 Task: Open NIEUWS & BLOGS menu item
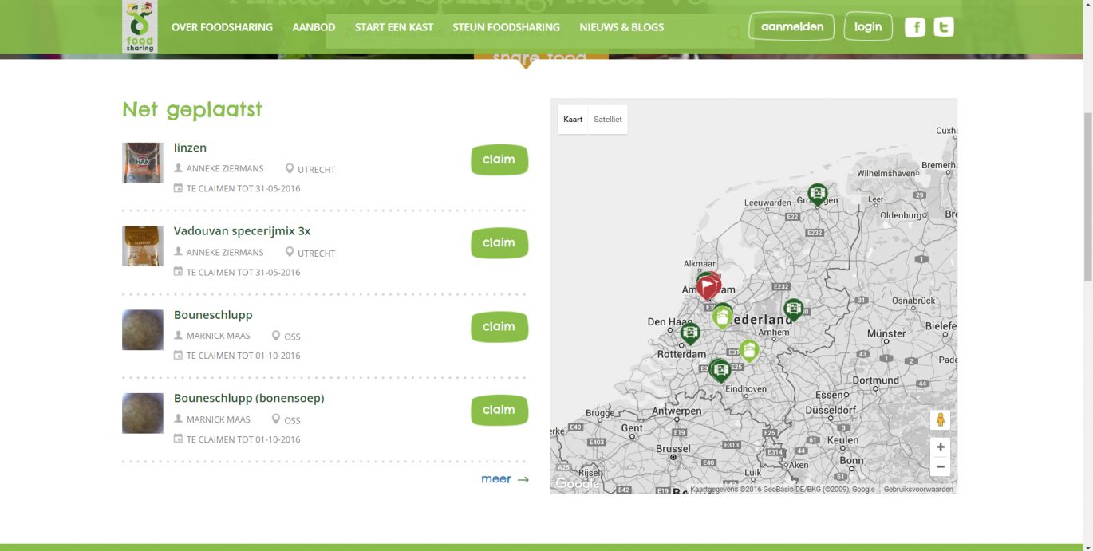(621, 27)
